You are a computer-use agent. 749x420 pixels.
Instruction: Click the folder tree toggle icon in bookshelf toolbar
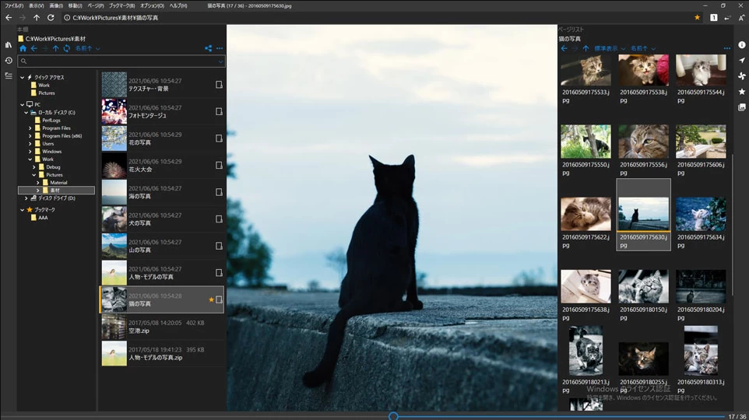pos(208,48)
